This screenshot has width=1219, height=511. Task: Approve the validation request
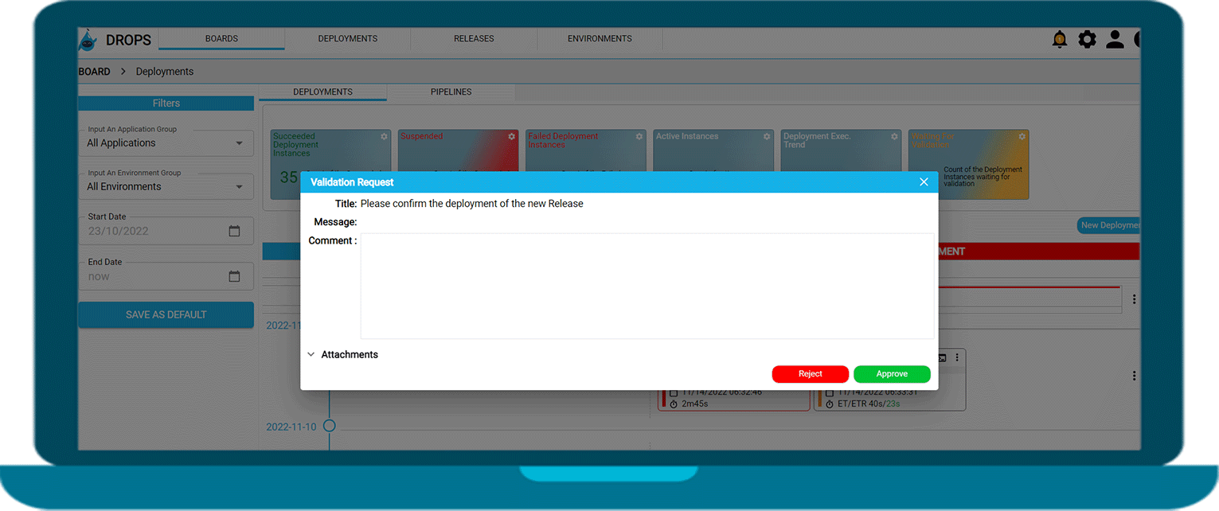tap(892, 374)
